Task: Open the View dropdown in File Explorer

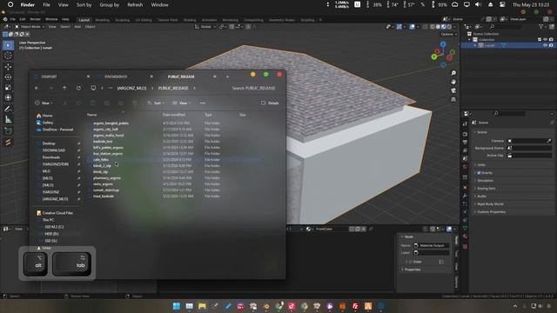Action: 182,103
